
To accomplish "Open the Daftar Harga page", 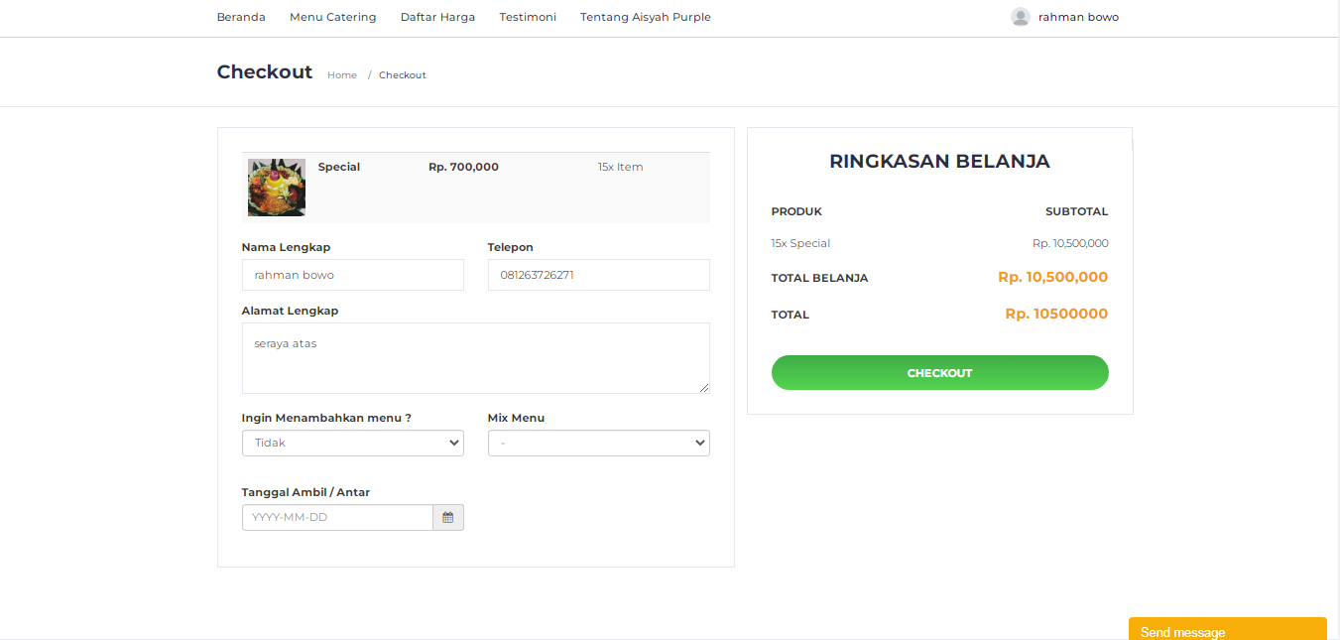I will (437, 17).
